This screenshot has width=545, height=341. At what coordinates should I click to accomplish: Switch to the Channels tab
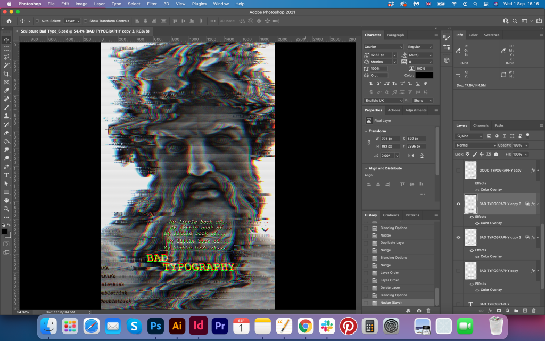pyautogui.click(x=481, y=126)
